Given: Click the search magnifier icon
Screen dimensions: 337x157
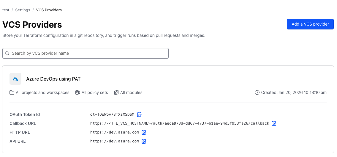Looking at the screenshot, I should tap(7, 54).
